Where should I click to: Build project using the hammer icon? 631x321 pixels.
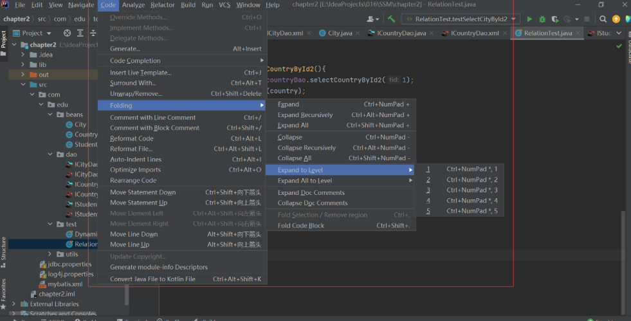tap(391, 19)
